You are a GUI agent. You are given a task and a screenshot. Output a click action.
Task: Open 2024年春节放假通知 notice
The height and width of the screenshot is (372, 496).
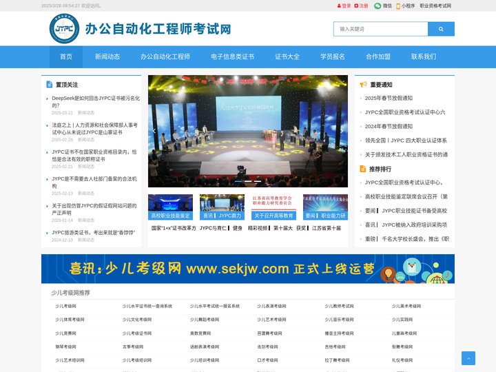pyautogui.click(x=389, y=126)
